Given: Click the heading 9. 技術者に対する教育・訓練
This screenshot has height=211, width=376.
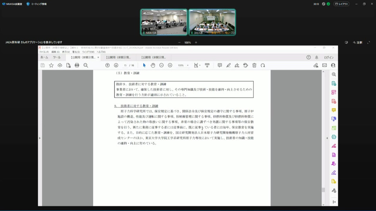Looking at the screenshot, I should [x=136, y=106].
